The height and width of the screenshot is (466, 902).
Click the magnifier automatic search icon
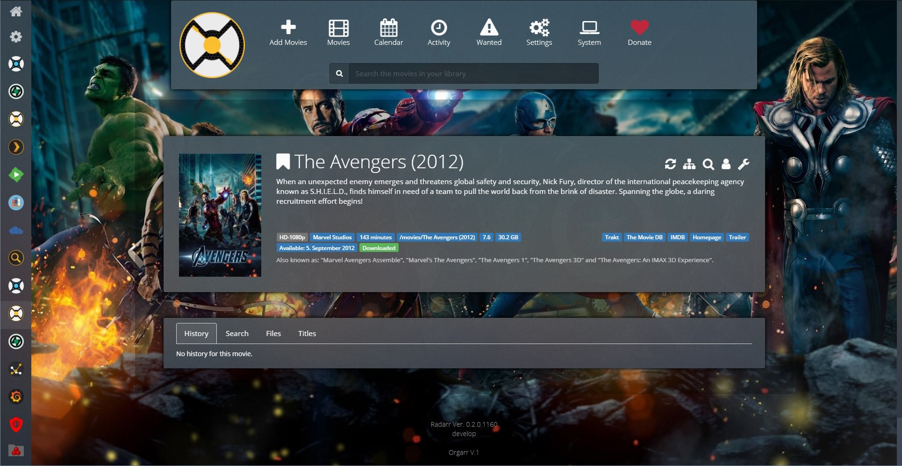point(708,164)
